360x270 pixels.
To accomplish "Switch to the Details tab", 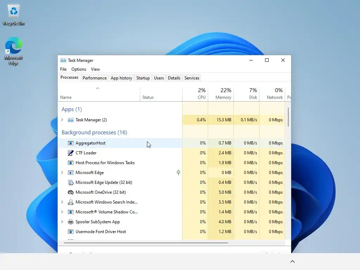I will [174, 78].
